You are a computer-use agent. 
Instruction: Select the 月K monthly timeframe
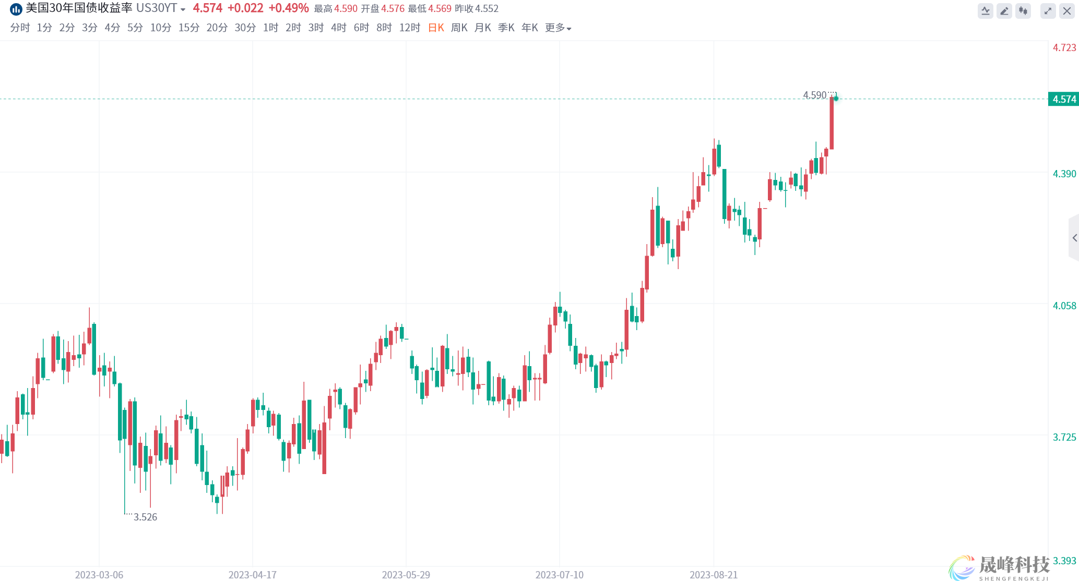[482, 28]
